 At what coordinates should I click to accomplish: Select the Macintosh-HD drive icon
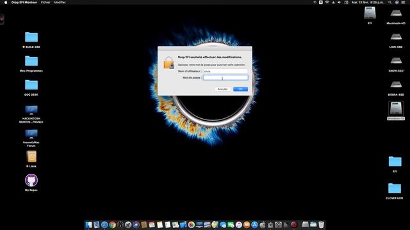coord(396,13)
